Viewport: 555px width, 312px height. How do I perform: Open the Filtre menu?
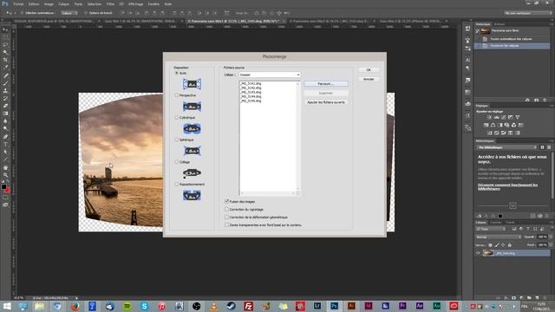[110, 3]
